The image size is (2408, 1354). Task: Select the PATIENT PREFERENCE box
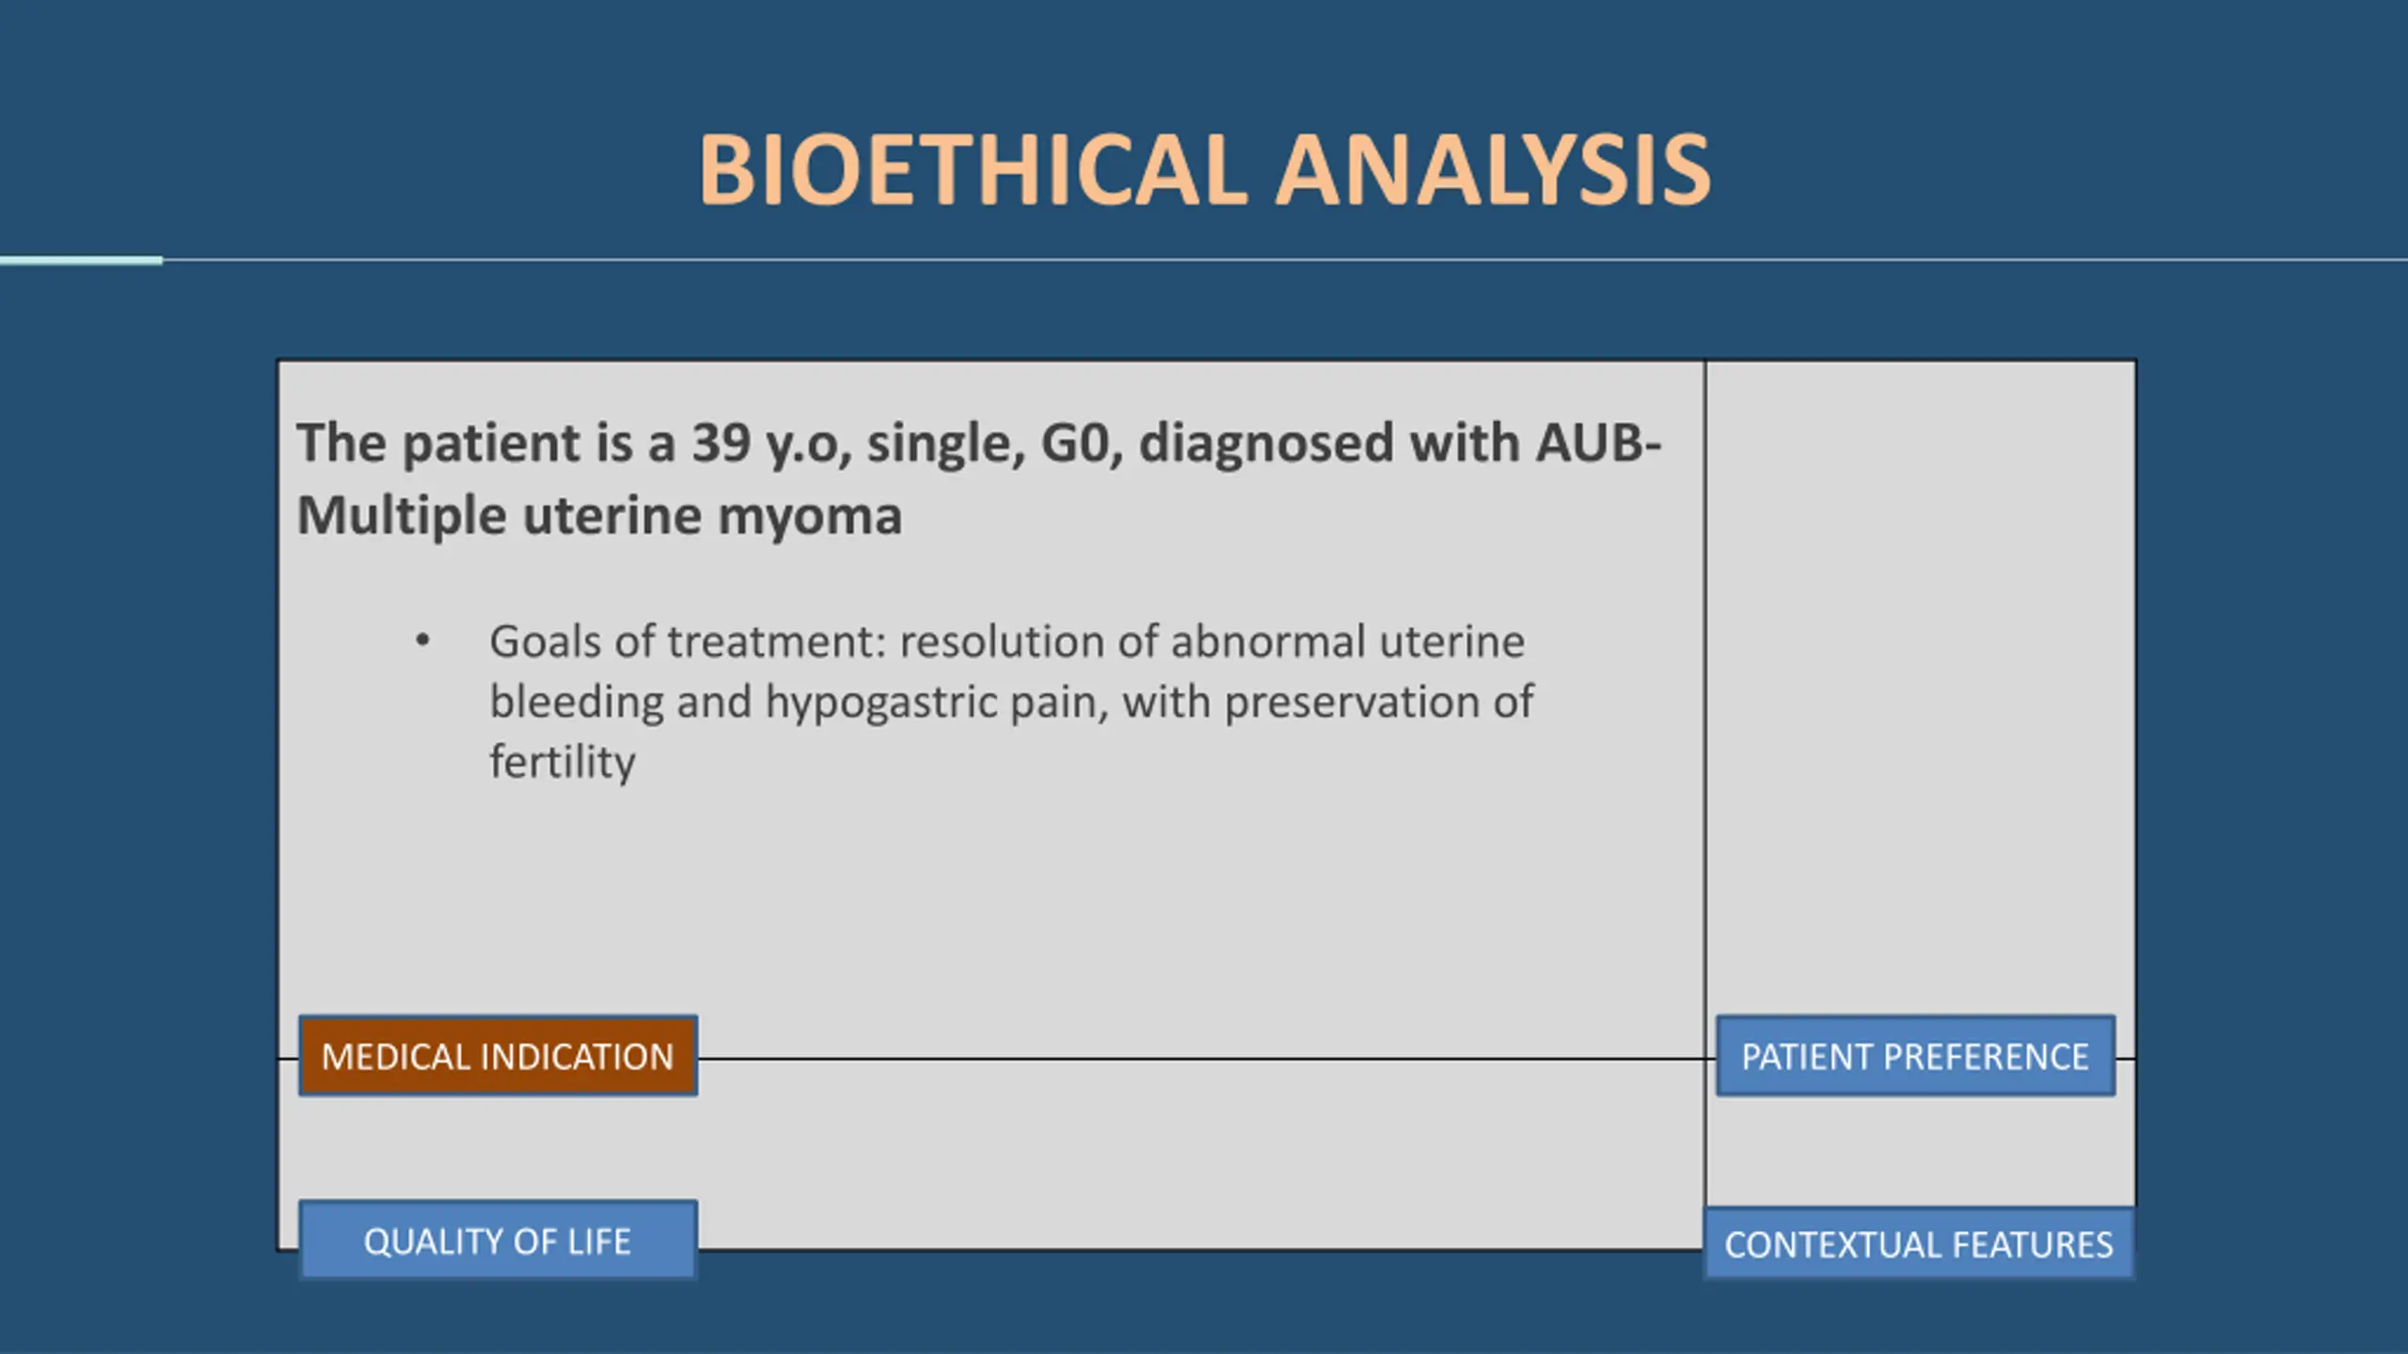coord(1915,1055)
